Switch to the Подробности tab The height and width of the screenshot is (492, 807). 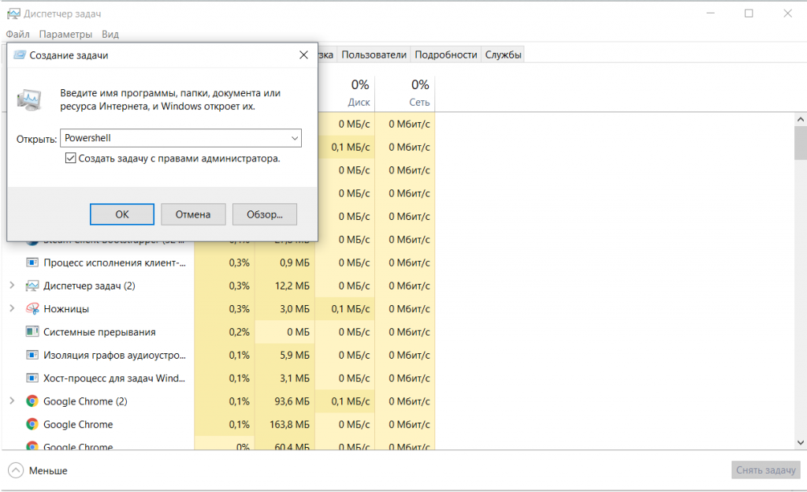(446, 54)
